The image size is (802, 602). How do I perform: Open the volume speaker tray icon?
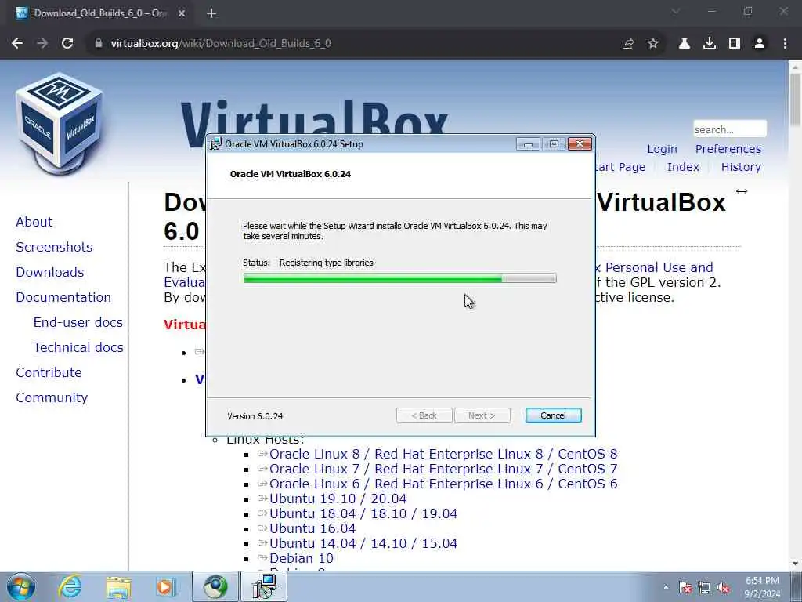(x=723, y=588)
